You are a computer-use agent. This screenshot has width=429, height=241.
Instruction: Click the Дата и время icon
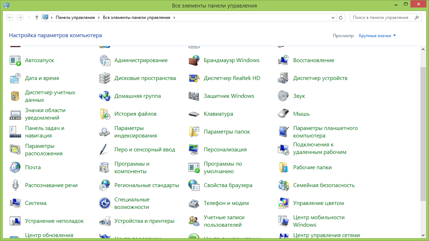click(15, 78)
